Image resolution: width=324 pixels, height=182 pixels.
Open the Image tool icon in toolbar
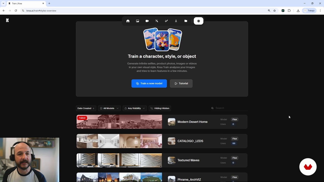pos(137,21)
